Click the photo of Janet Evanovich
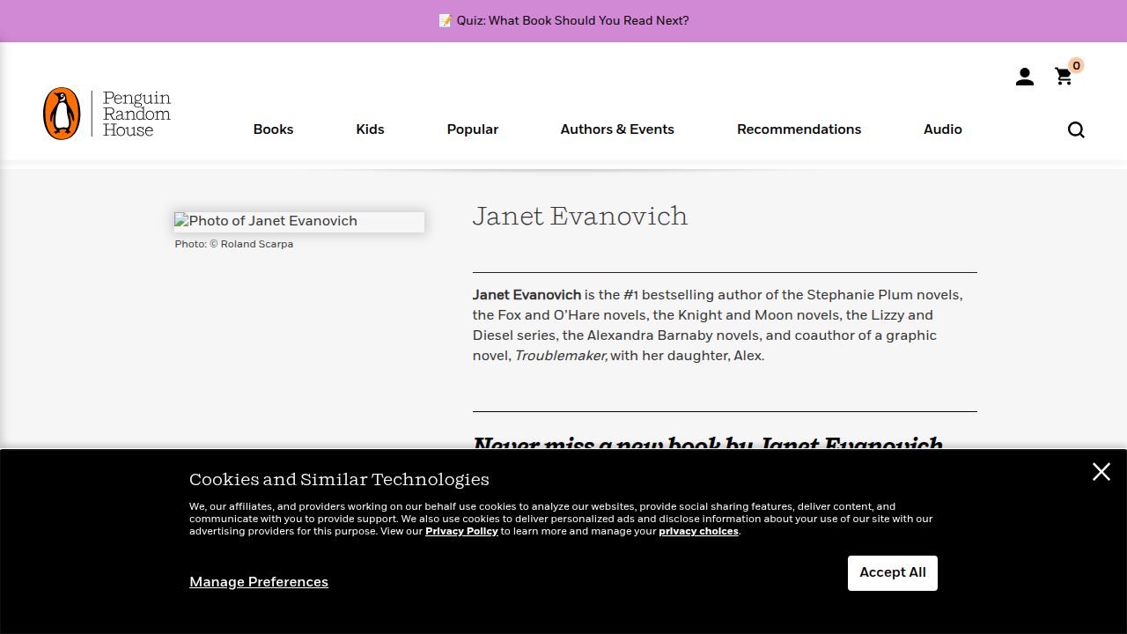The image size is (1127, 634). [x=299, y=221]
